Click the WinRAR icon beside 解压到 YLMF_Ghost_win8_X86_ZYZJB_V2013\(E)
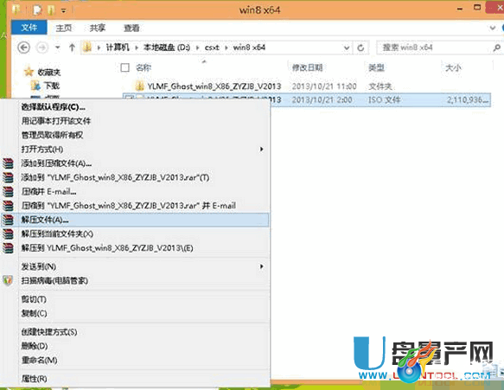Viewport: 504px width, 390px height. pos(8,248)
